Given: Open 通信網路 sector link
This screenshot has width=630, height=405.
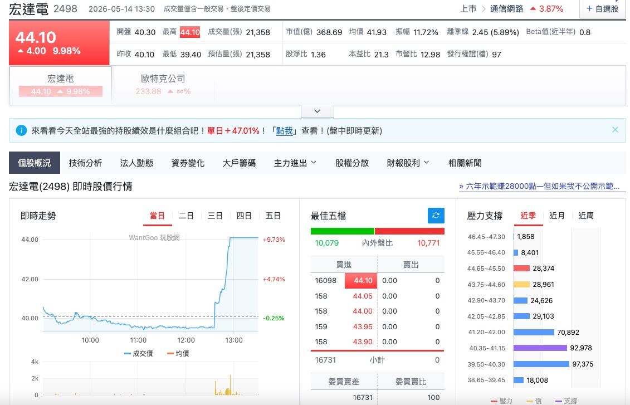Looking at the screenshot, I should tap(506, 9).
